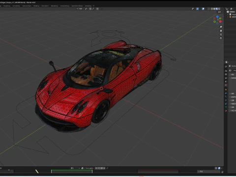Click the Front_lights name field at bottom
236x177 pixels.
(89, 168)
